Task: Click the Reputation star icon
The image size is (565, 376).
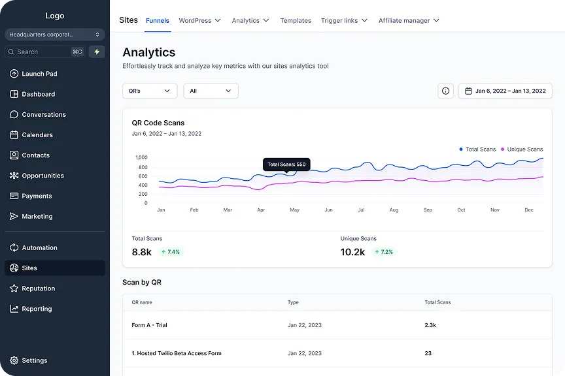Action: [14, 289]
